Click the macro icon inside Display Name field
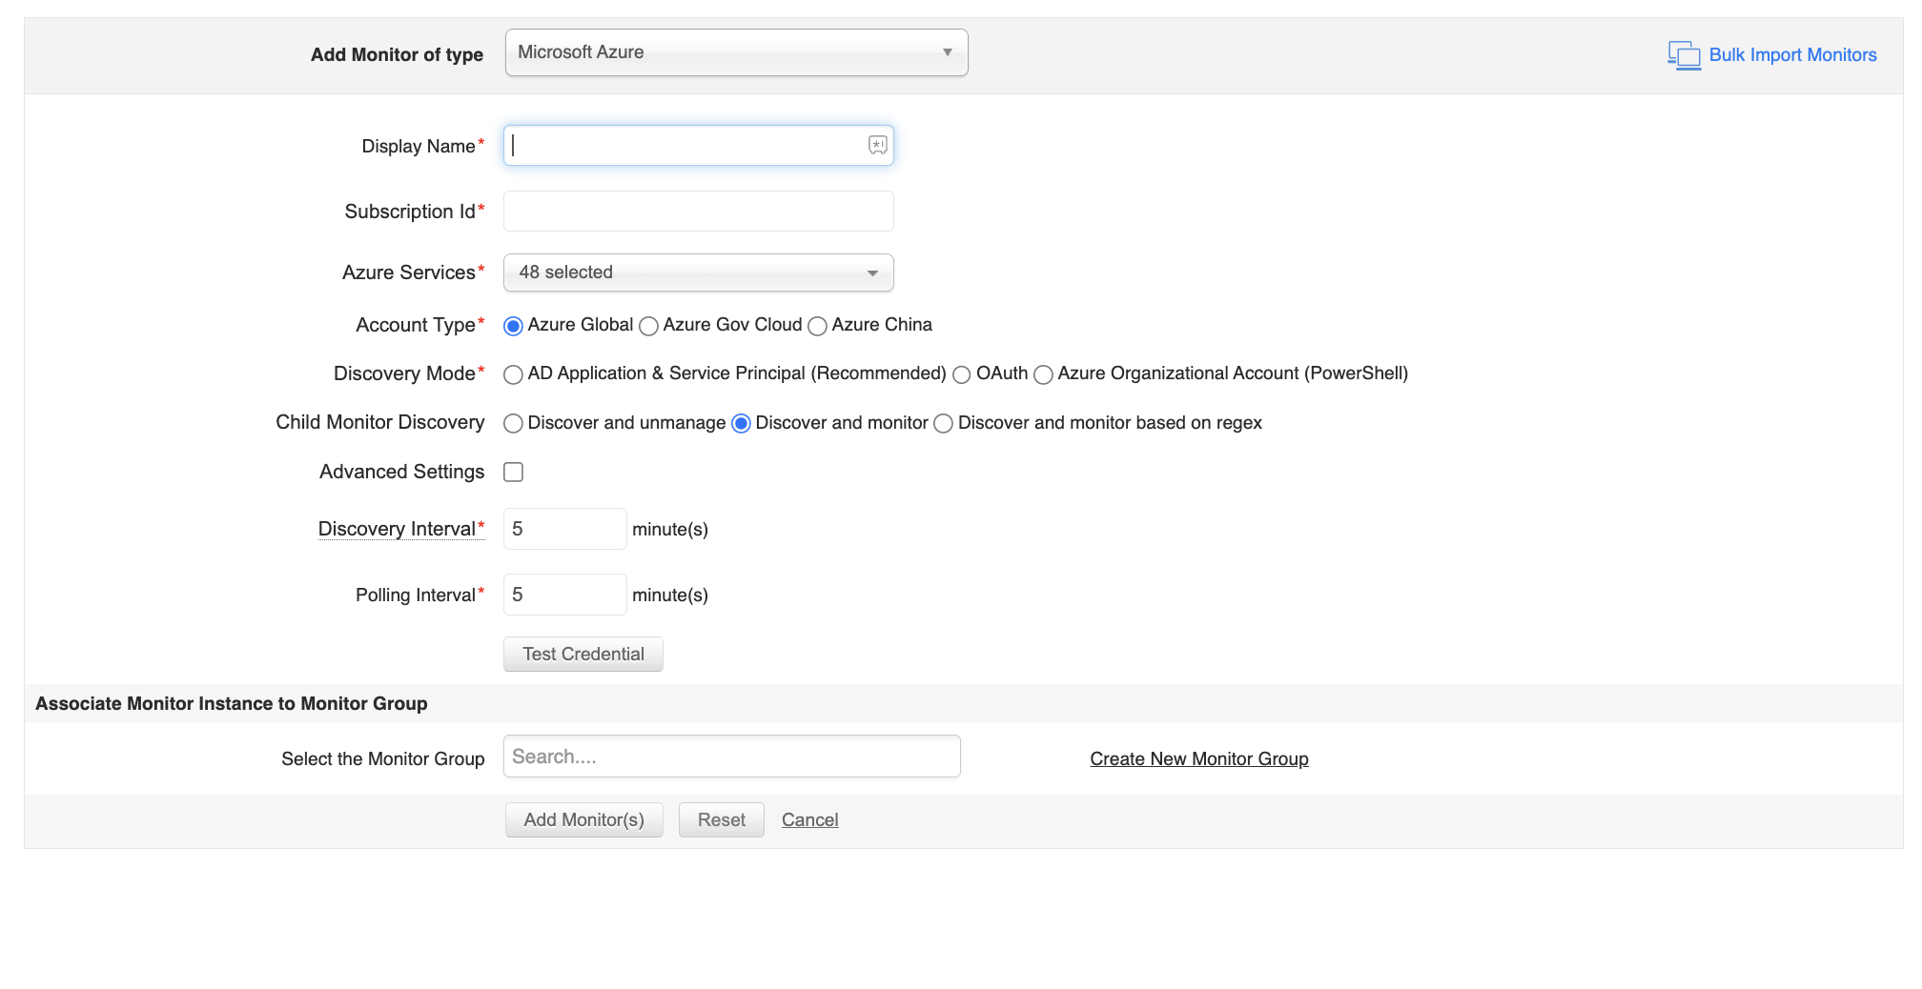The image size is (1922, 989). (876, 145)
